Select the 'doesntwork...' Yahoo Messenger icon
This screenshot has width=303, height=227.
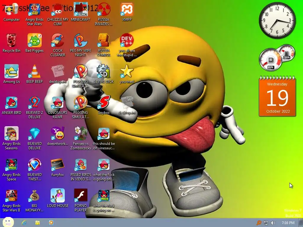[x=58, y=136]
